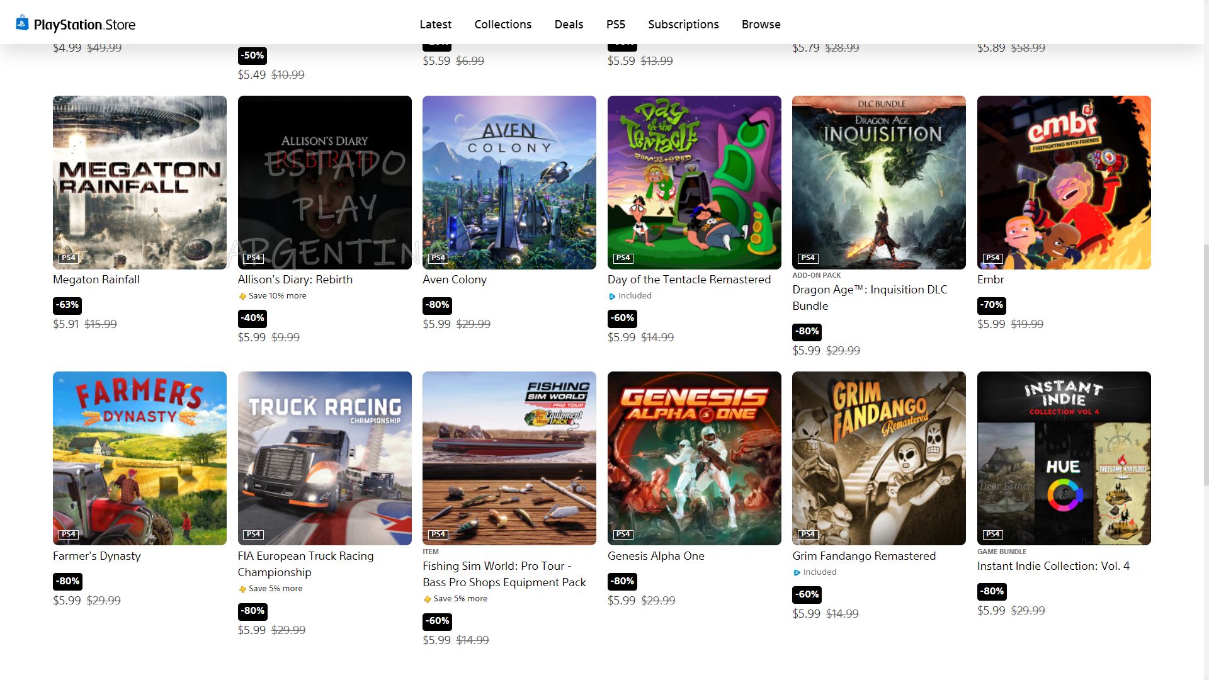Go to the Deals section
This screenshot has height=680, width=1209.
pos(569,24)
